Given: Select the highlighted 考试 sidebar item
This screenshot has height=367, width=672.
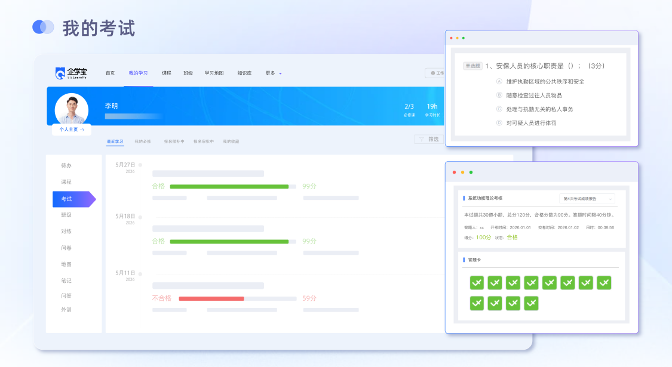Looking at the screenshot, I should [73, 199].
